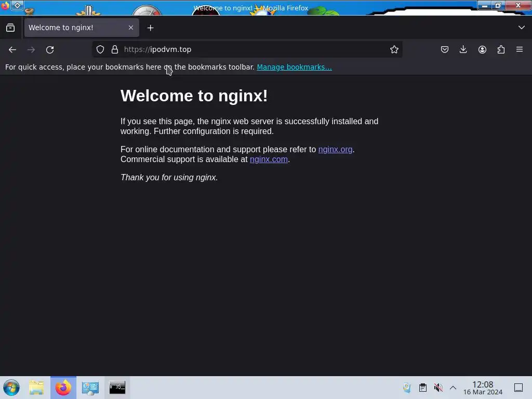Click the forward navigation arrow
This screenshot has width=532, height=399.
pos(31,49)
